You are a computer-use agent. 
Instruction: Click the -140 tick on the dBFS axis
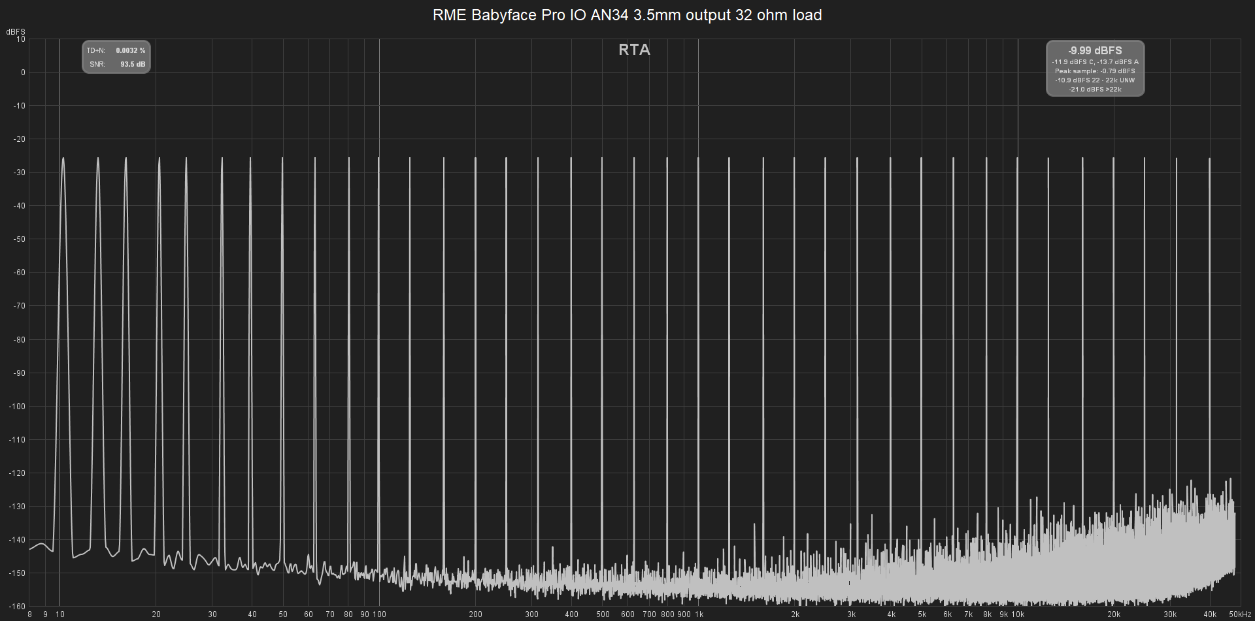pos(18,540)
